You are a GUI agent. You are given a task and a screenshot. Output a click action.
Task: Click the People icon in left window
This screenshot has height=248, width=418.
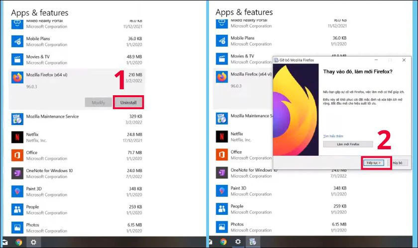click(x=17, y=209)
